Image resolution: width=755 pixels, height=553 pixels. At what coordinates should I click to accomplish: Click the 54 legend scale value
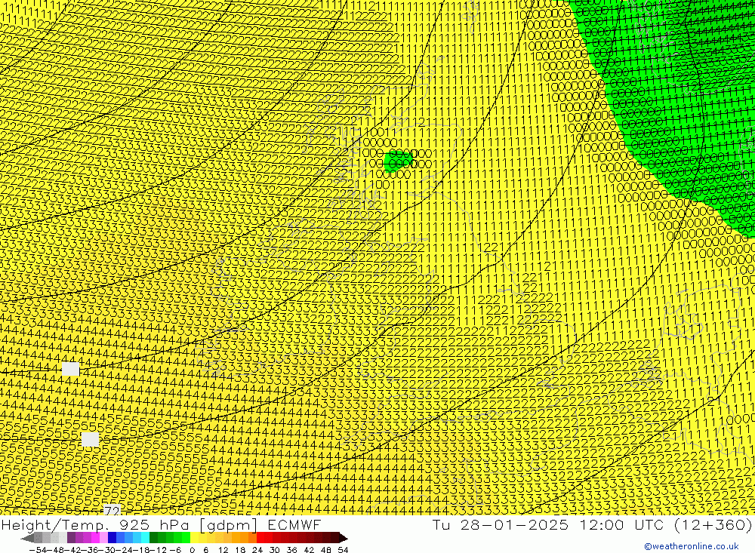[343, 550]
